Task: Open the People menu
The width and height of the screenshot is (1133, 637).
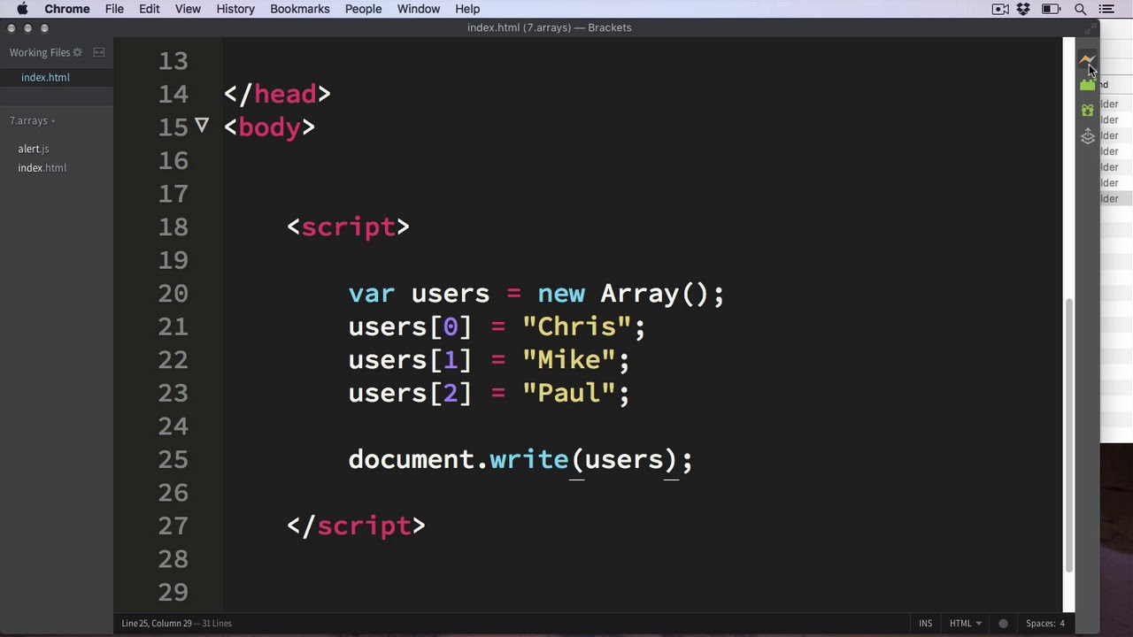Action: pyautogui.click(x=363, y=9)
